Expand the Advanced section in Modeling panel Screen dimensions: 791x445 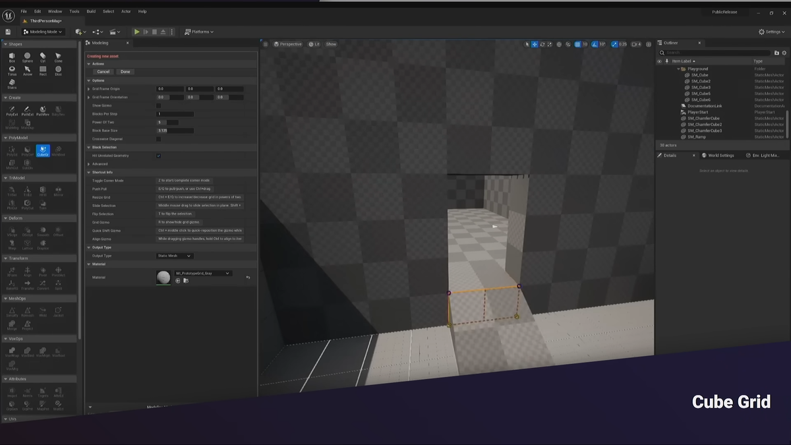[x=89, y=163]
